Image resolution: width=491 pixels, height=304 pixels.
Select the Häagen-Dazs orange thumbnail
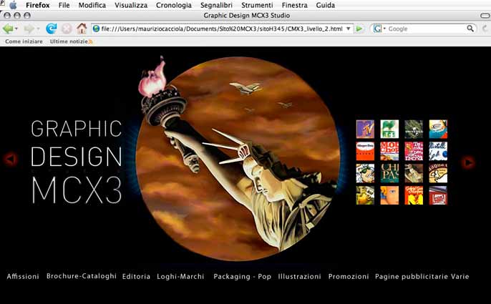coord(365,151)
